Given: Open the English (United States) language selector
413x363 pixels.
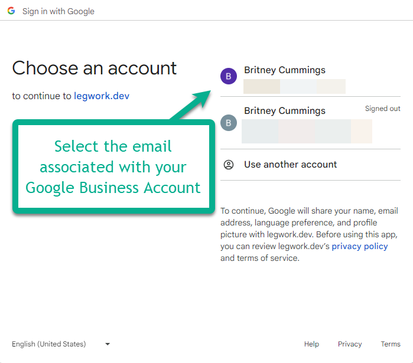Looking at the screenshot, I should tap(49, 344).
